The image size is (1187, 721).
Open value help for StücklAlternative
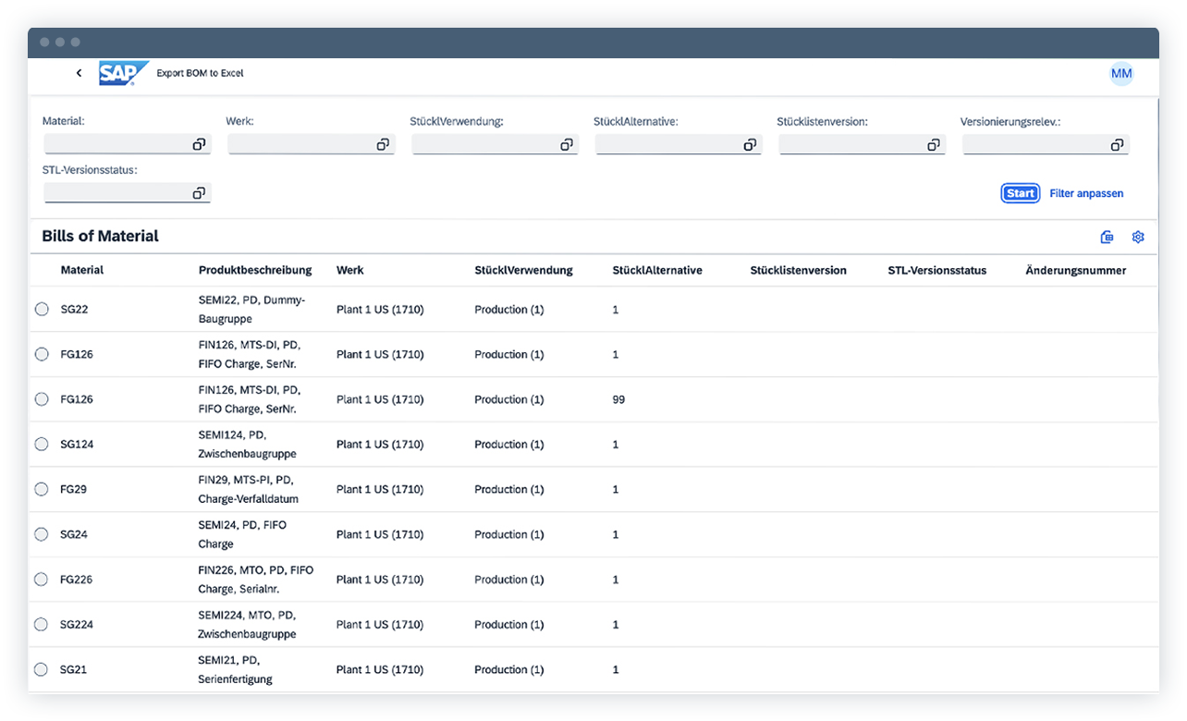click(x=751, y=143)
